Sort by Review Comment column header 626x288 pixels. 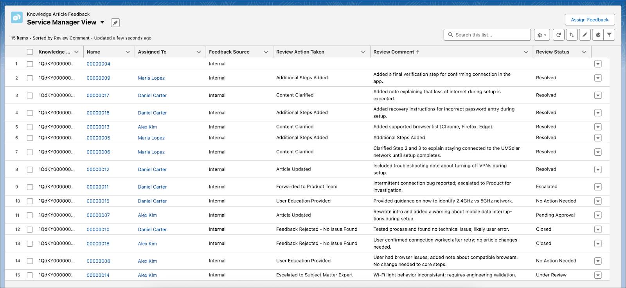(394, 52)
